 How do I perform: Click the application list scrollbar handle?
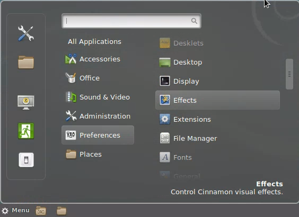289,74
